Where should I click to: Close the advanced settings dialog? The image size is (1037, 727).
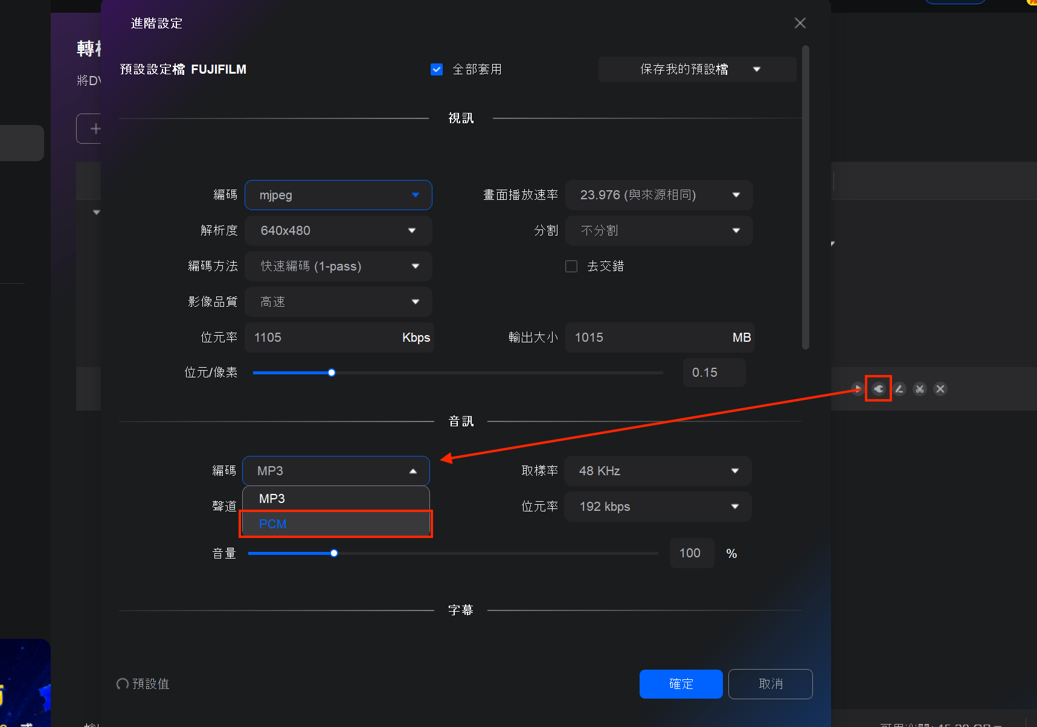[x=800, y=23]
